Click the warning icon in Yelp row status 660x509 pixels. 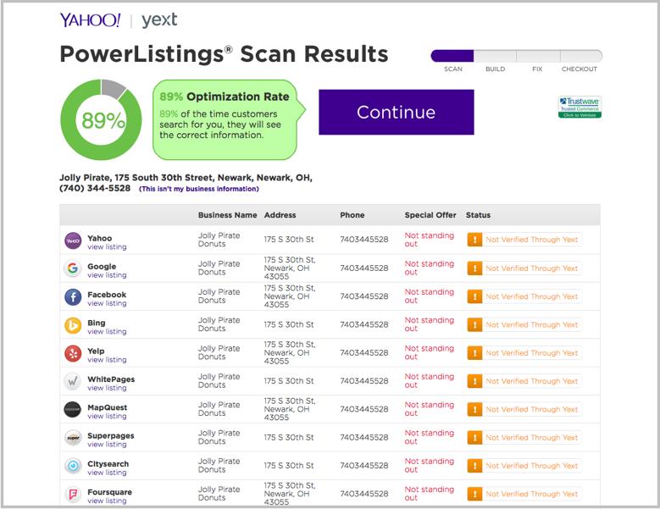click(x=474, y=353)
